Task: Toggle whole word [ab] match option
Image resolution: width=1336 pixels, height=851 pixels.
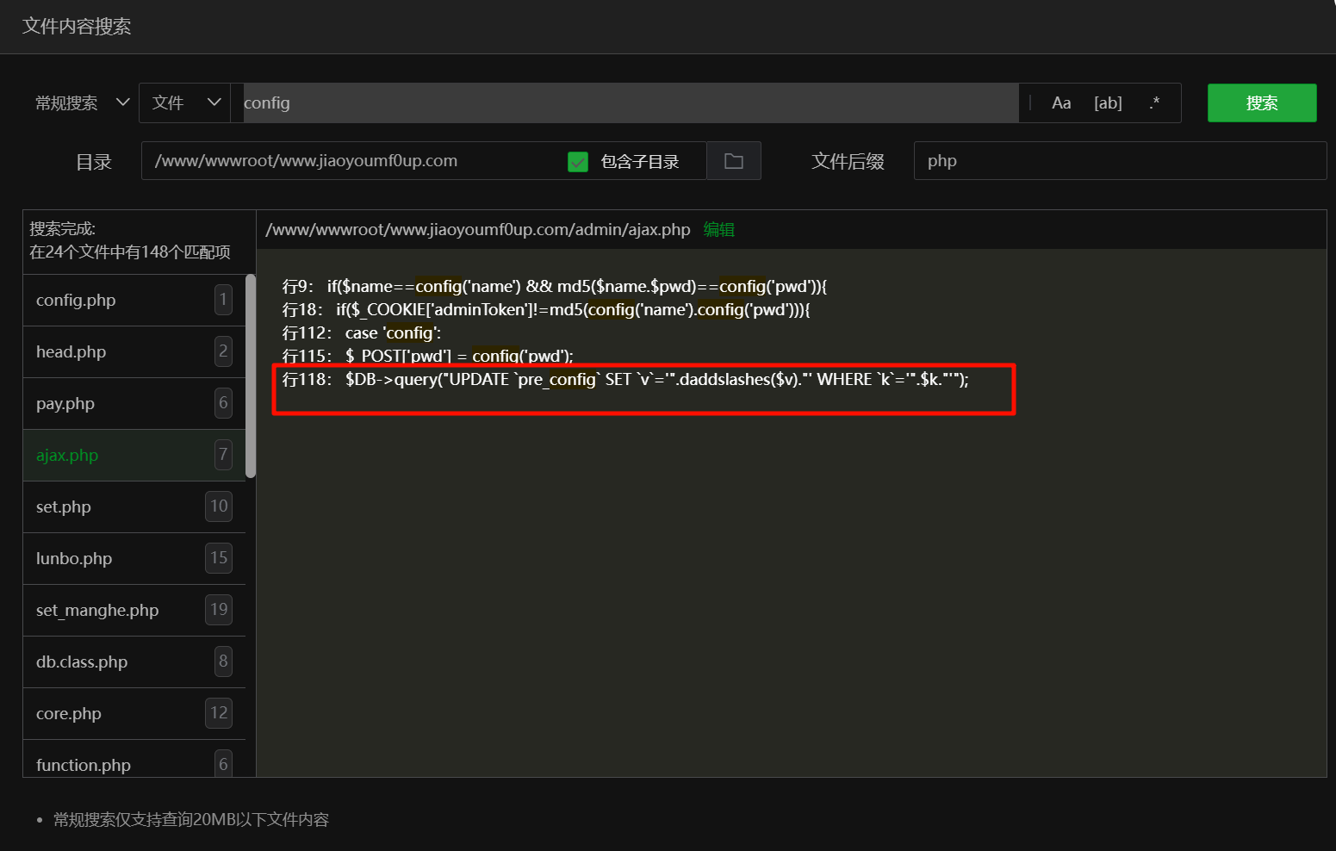Action: pyautogui.click(x=1108, y=103)
